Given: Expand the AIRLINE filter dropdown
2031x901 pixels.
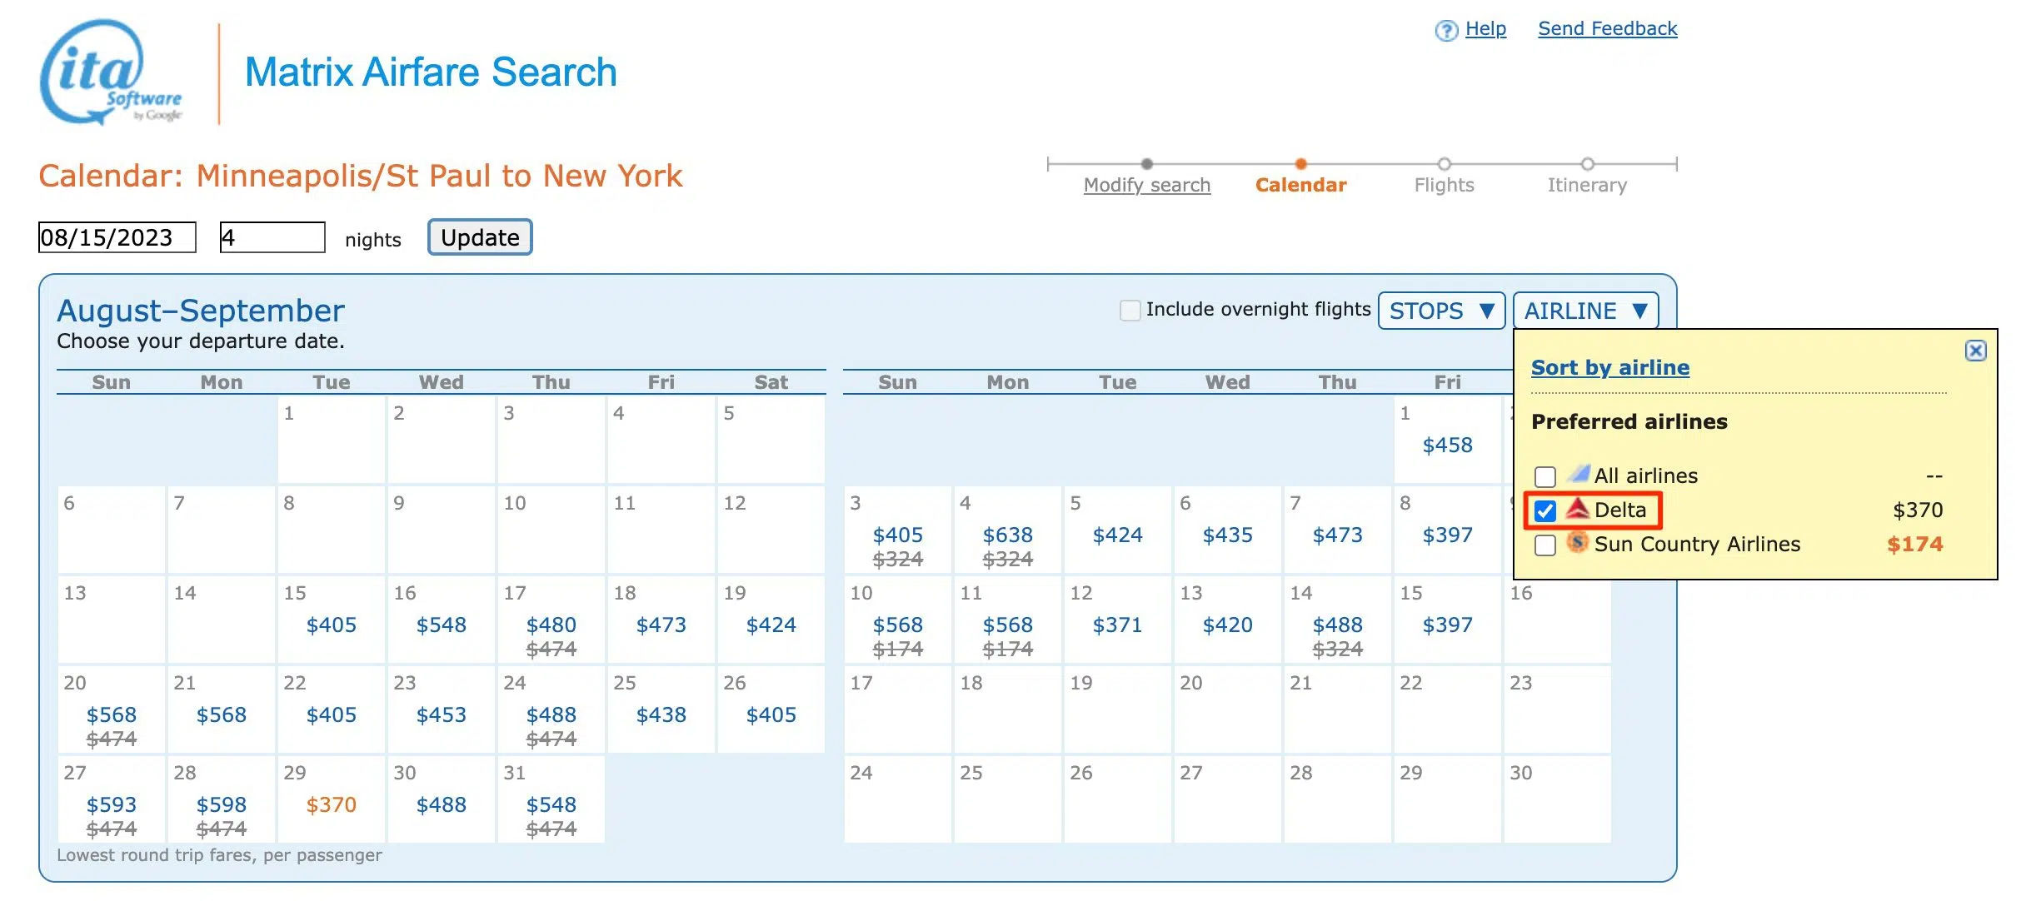Looking at the screenshot, I should tap(1585, 310).
